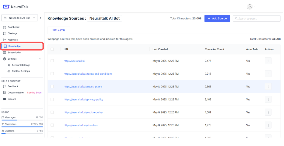This screenshot has width=284, height=146.
Task: Click the Chatlogs speech bubble icon
Action: (x=5, y=33)
